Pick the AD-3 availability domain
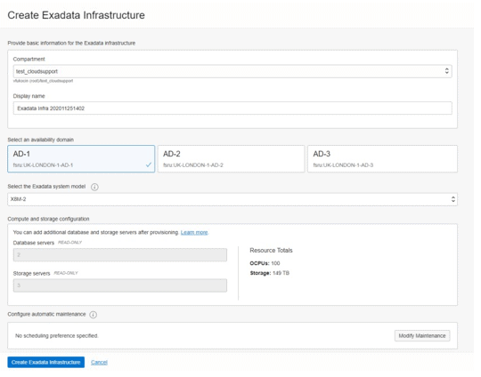Viewport: 481px width, 377px height. click(382, 158)
